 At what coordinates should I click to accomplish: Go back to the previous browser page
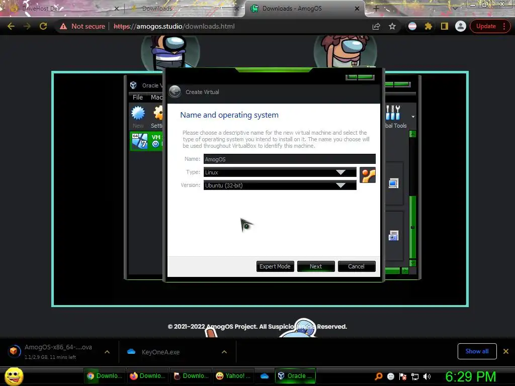pyautogui.click(x=11, y=26)
